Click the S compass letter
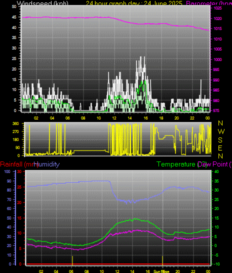 (x=220, y=140)
